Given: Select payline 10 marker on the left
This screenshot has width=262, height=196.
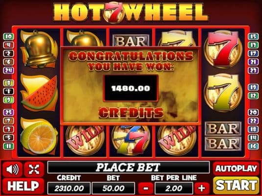Looking at the screenshot, I should 8,36.
